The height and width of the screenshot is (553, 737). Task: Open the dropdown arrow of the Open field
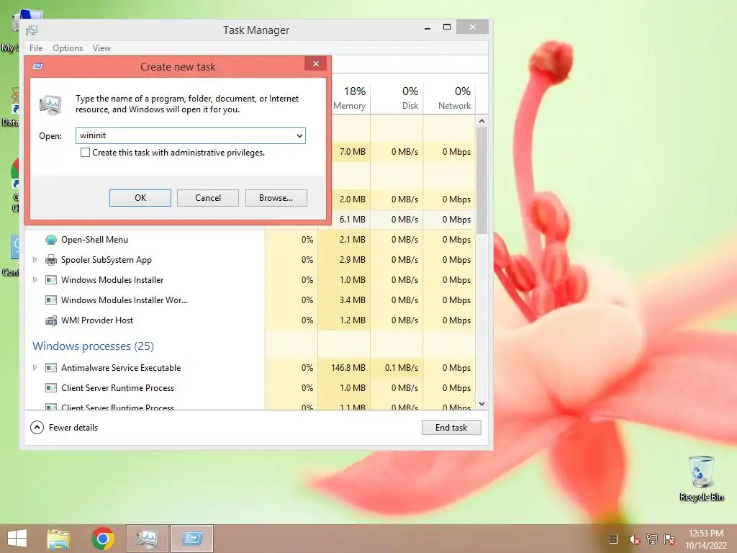[x=299, y=136]
